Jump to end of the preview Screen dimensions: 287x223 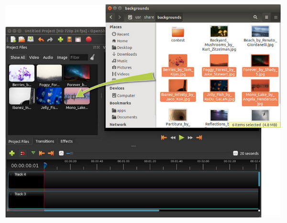(x=199, y=138)
